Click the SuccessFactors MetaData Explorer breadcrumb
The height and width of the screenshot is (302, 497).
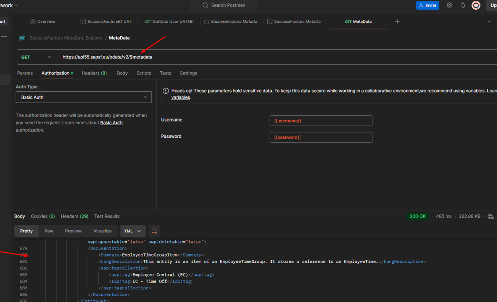[x=66, y=38]
